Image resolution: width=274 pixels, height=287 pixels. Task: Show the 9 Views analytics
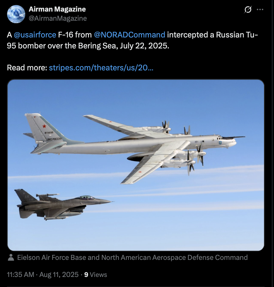coord(95,275)
